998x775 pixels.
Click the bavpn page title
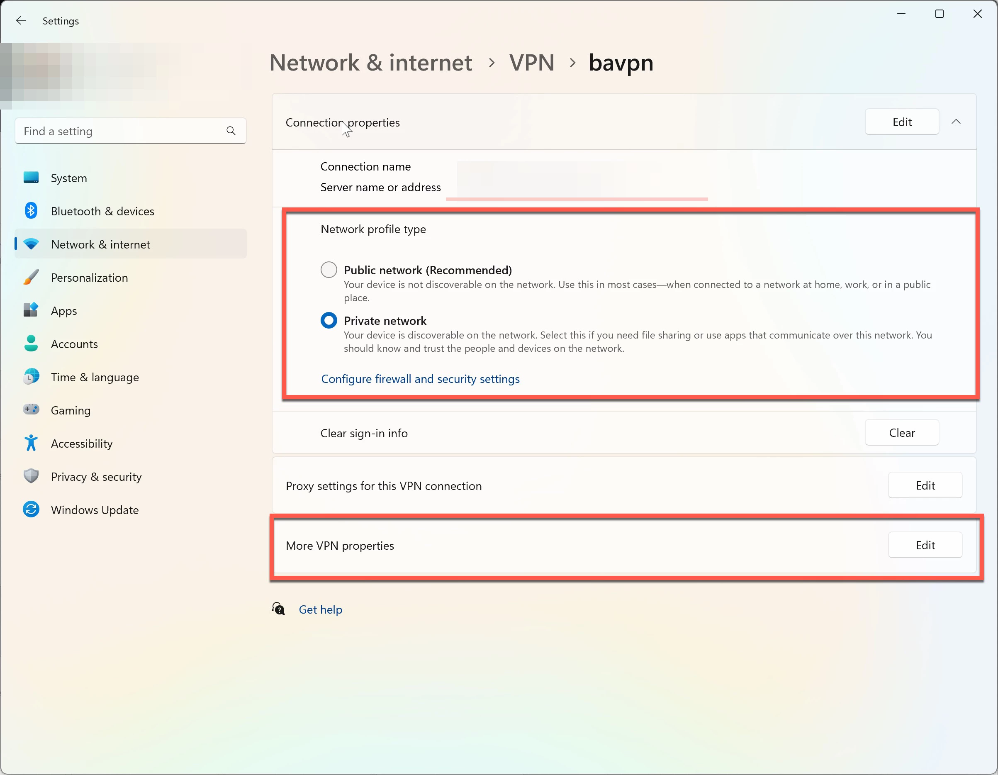[621, 63]
